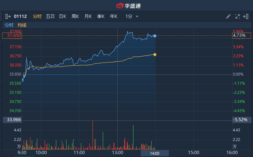Expand the chart to fullscreen

[x=237, y=16]
